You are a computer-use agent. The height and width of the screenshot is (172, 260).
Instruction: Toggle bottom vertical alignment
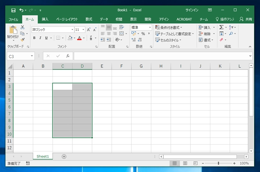(115, 27)
